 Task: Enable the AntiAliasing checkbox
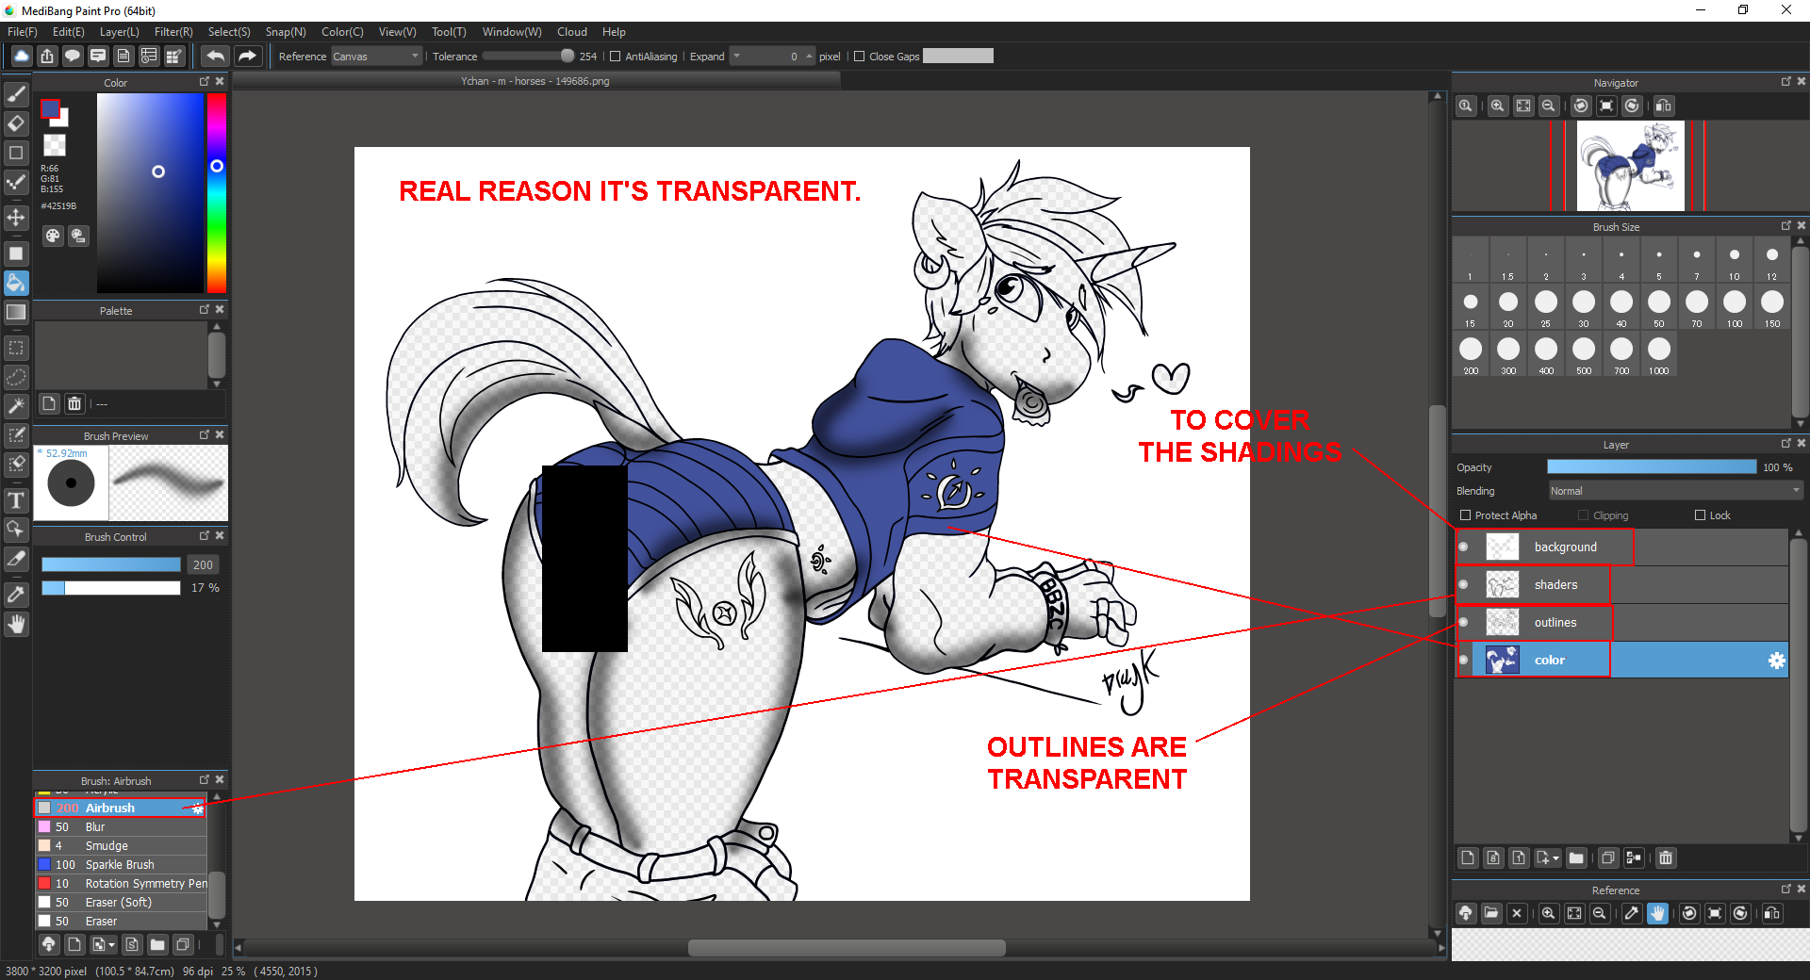[616, 57]
